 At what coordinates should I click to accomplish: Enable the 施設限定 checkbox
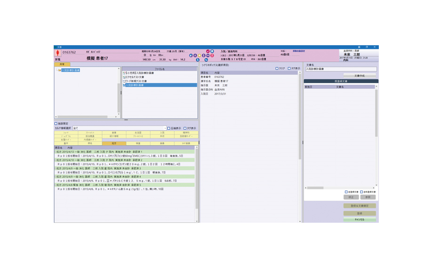(x=56, y=124)
